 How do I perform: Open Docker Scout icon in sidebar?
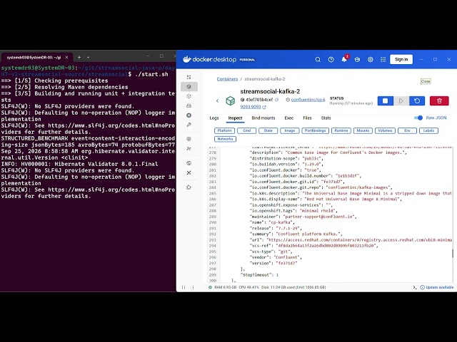pyautogui.click(x=189, y=172)
